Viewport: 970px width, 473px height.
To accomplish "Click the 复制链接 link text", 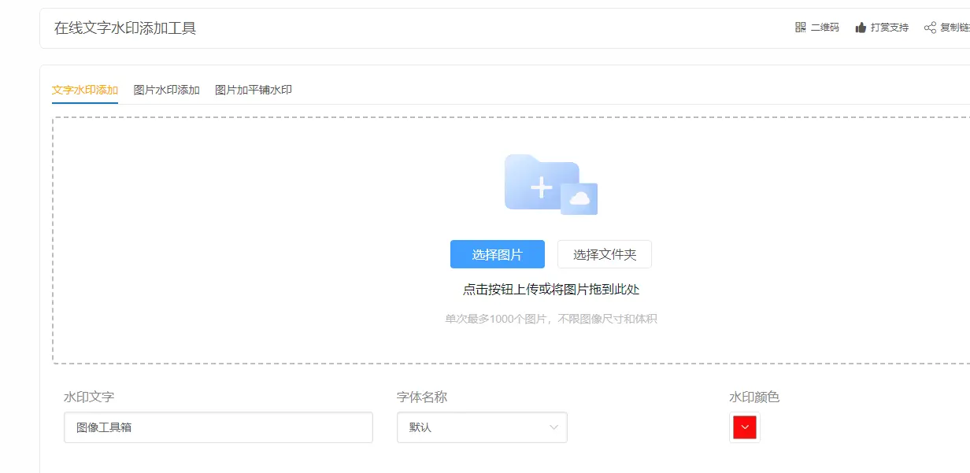I will point(954,28).
